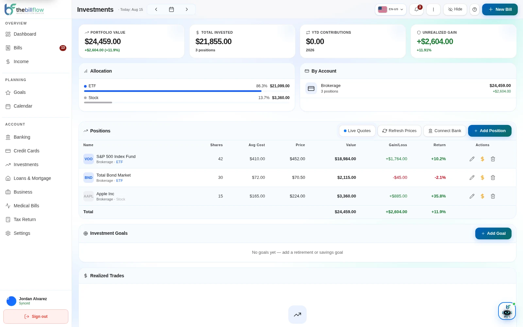Click the New Bill button
The image size is (523, 327).
[500, 9]
